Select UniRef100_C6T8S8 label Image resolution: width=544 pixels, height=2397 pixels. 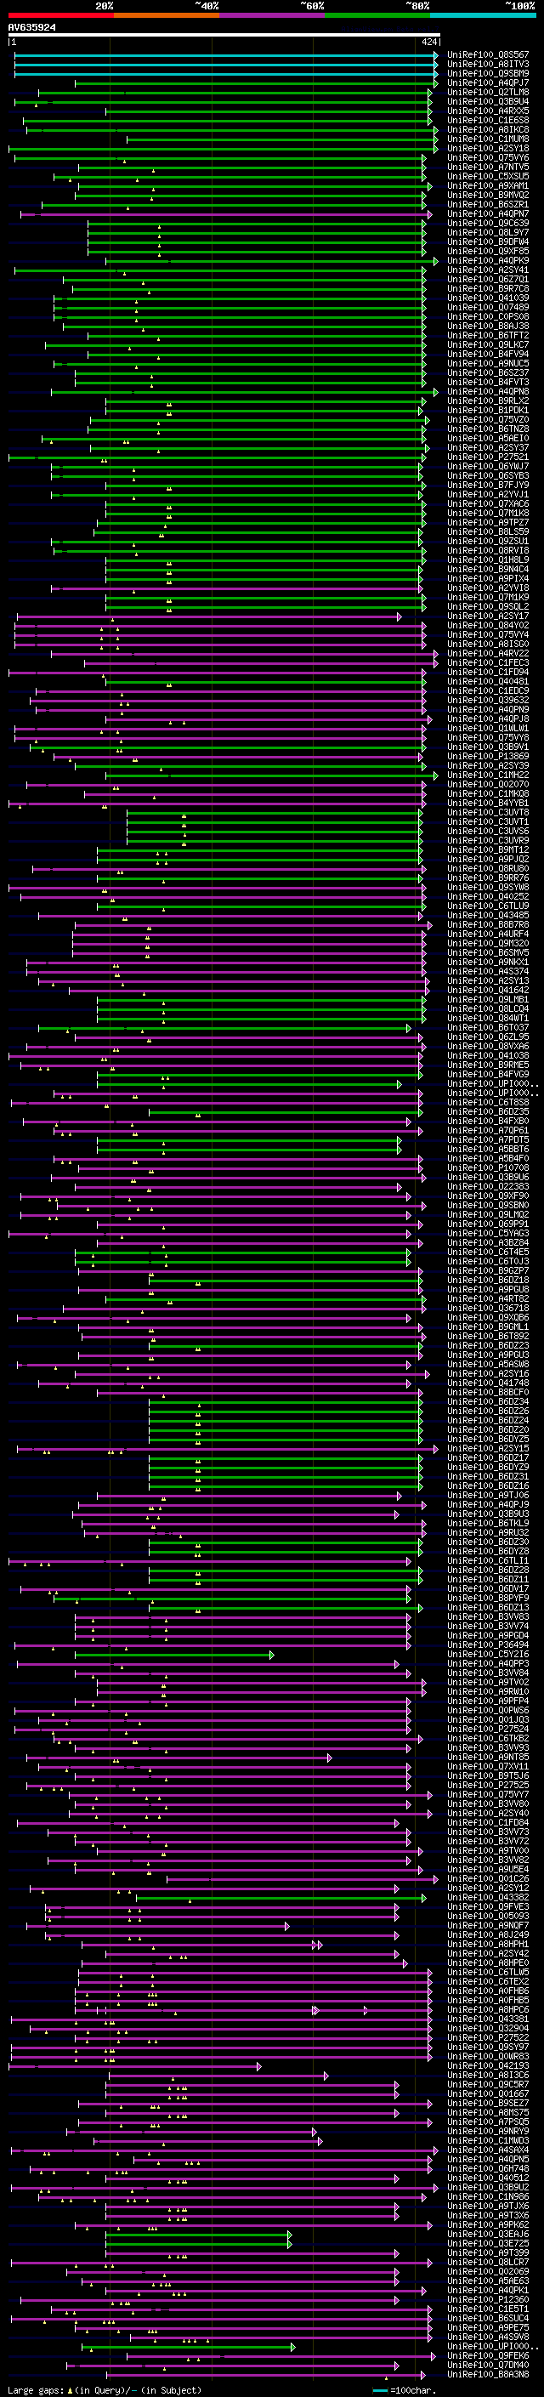coord(488,1104)
